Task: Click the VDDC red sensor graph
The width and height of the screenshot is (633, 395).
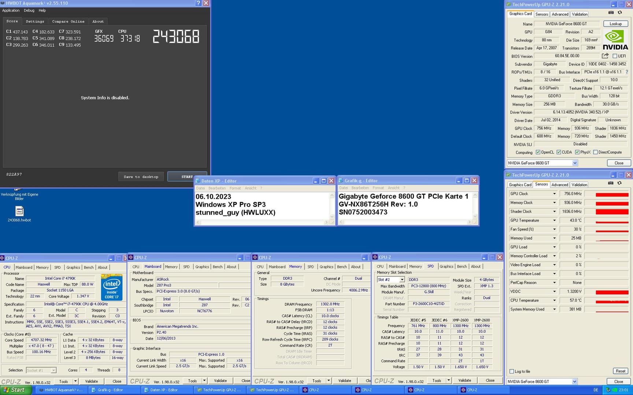Action: [606, 291]
